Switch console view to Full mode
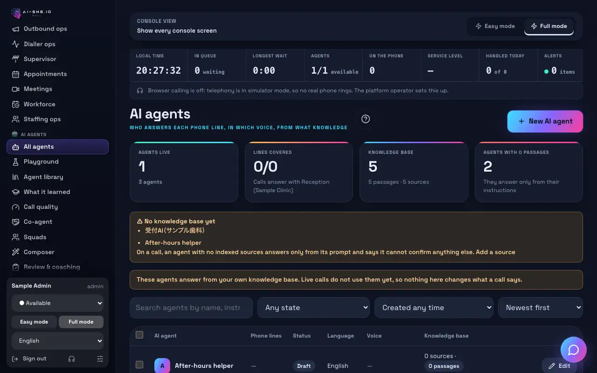 pyautogui.click(x=549, y=26)
